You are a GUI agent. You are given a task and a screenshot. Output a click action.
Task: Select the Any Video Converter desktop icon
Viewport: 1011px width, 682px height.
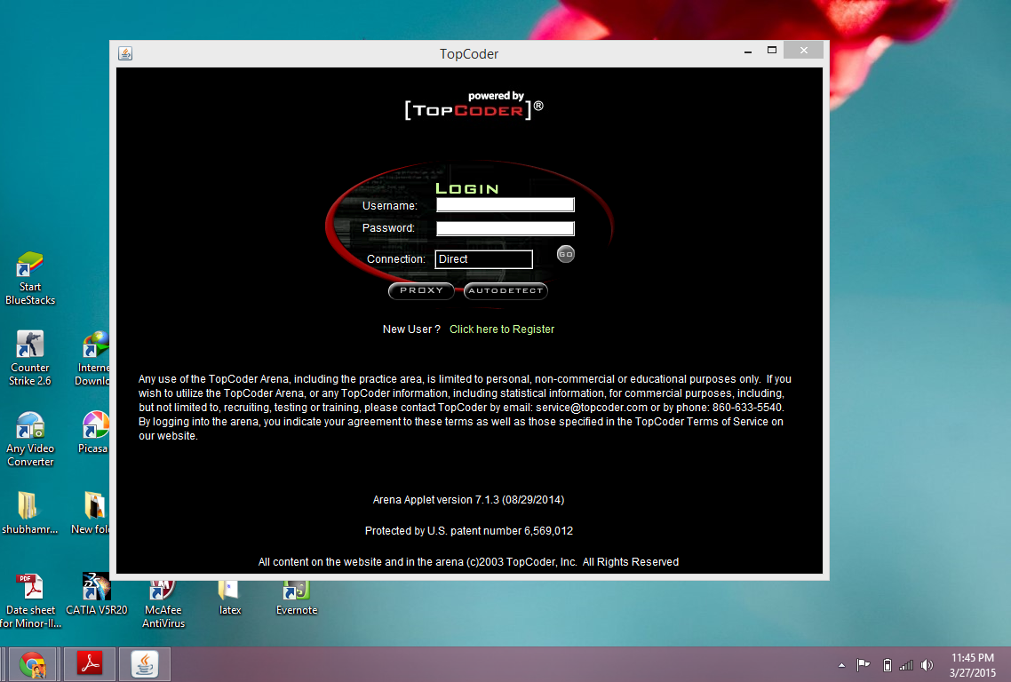click(x=29, y=440)
